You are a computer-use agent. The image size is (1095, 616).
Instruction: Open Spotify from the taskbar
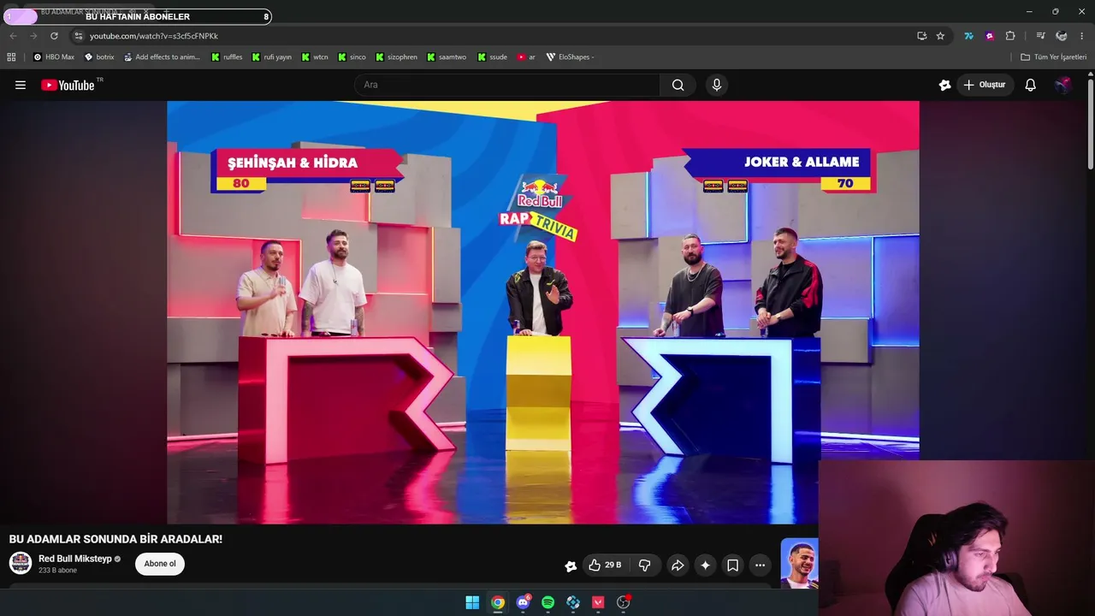pos(547,602)
